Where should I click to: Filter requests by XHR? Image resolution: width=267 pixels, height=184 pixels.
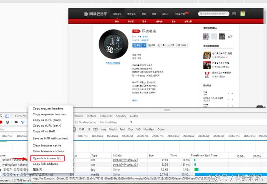pos(82,129)
